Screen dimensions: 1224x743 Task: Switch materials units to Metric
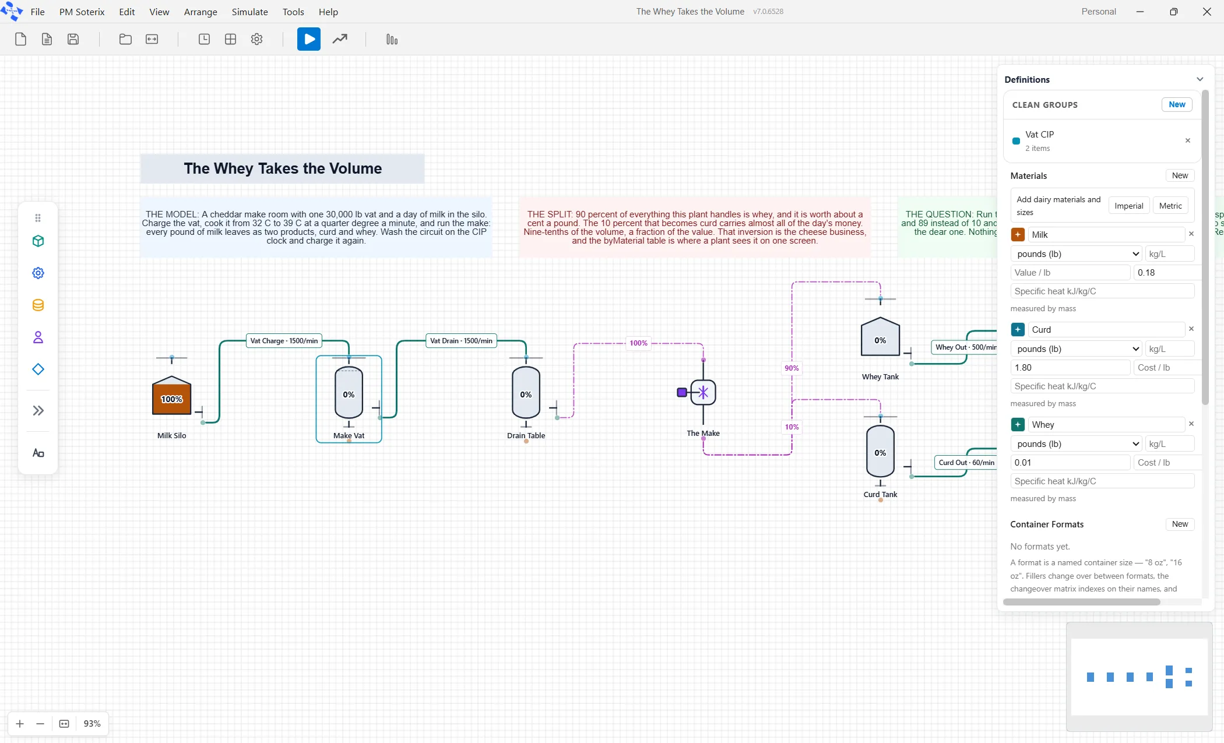(x=1170, y=206)
